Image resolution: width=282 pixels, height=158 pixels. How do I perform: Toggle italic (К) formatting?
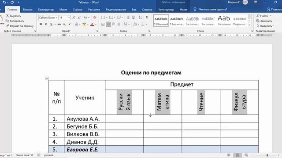pos(46,24)
